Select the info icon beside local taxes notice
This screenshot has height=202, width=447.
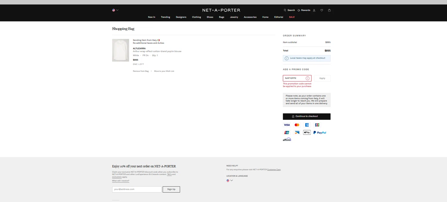click(287, 58)
